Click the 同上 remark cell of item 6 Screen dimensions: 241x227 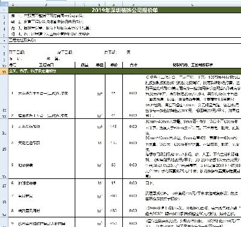coord(149,183)
